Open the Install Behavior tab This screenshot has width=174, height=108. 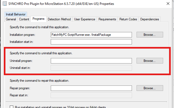[16, 14]
